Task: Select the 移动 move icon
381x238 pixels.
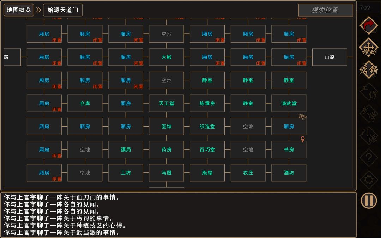Action: 369,48
